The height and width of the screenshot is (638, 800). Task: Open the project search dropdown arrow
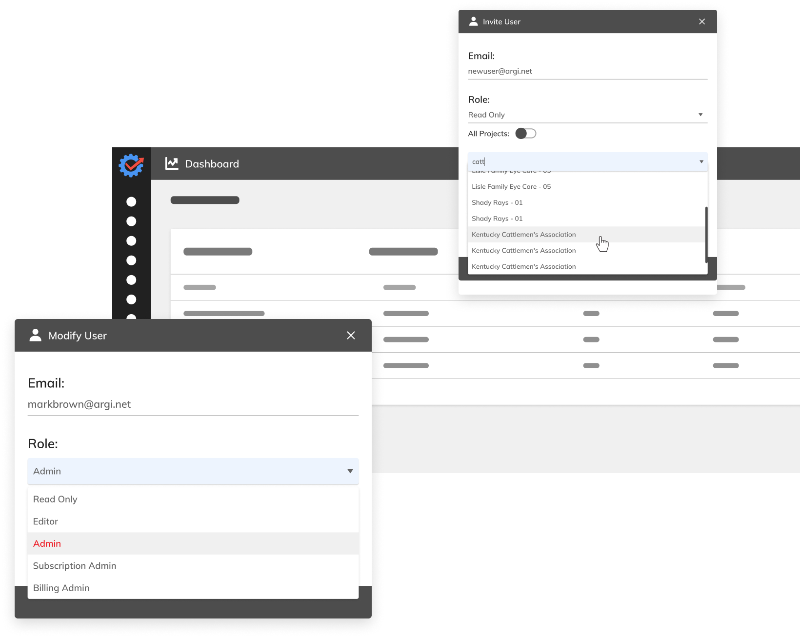[701, 161]
